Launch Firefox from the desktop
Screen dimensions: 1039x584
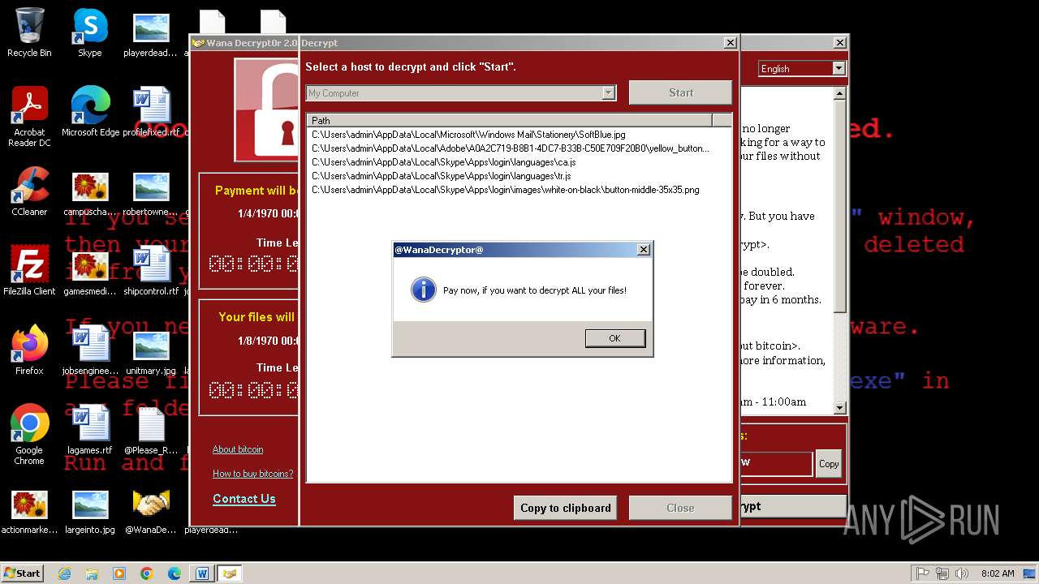pos(29,350)
